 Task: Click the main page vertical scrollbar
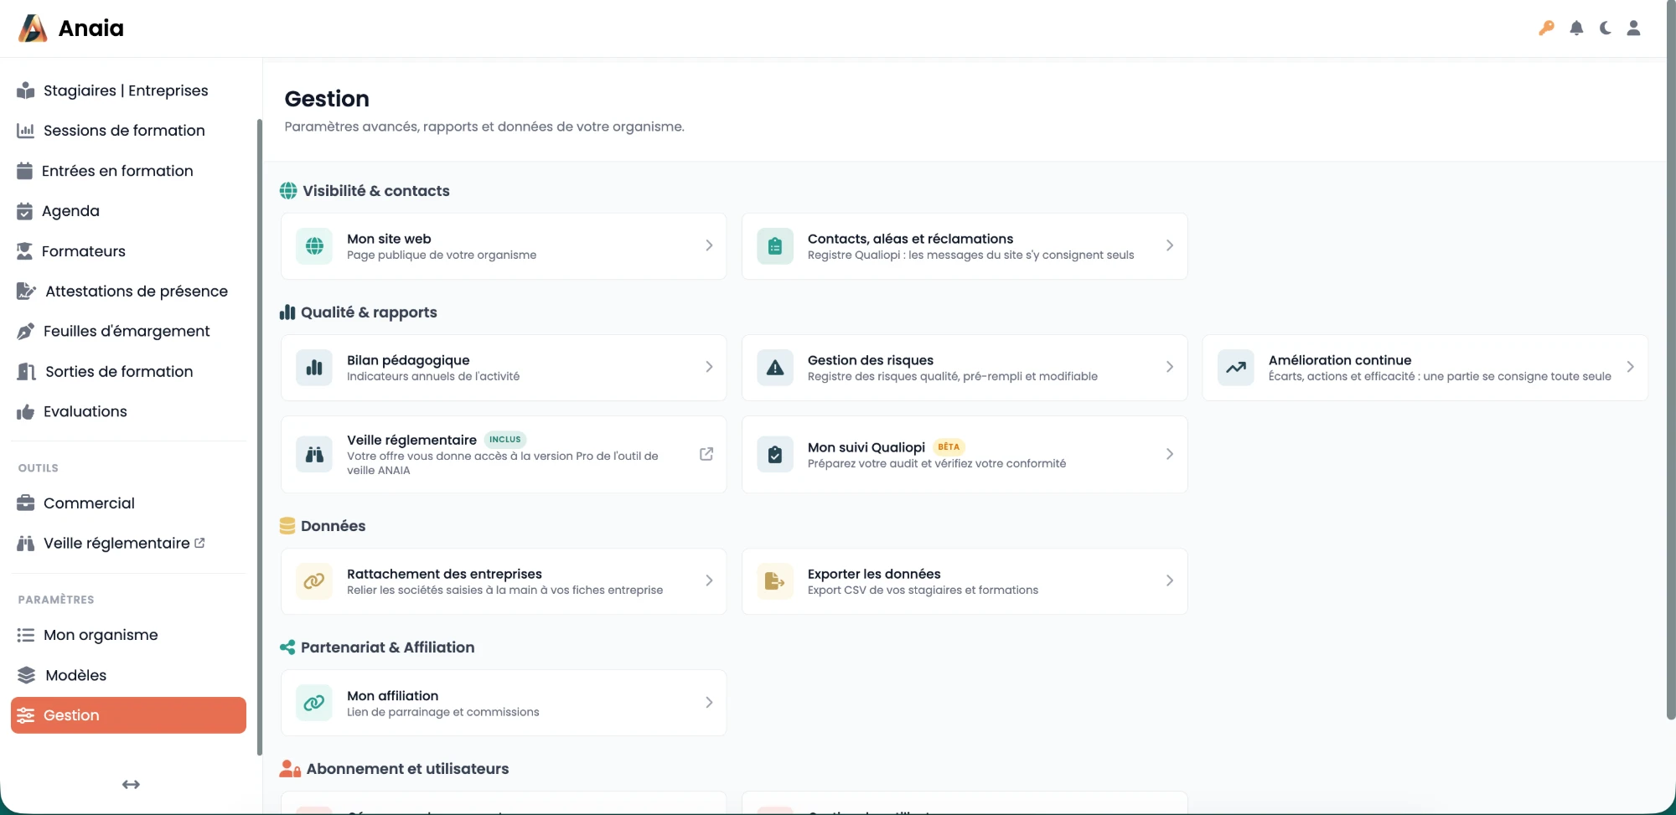pos(1670,360)
